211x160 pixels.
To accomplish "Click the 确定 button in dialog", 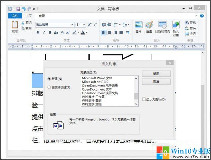I will 156,74.
